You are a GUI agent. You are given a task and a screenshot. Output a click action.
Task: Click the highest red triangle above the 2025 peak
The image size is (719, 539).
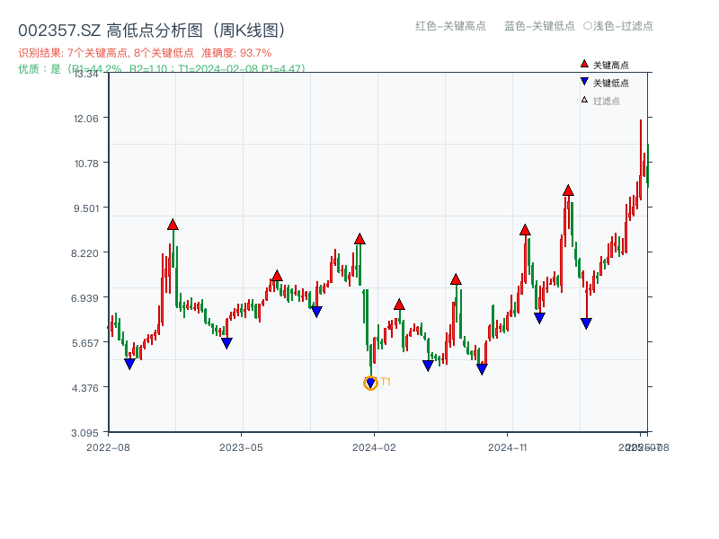[x=568, y=190]
